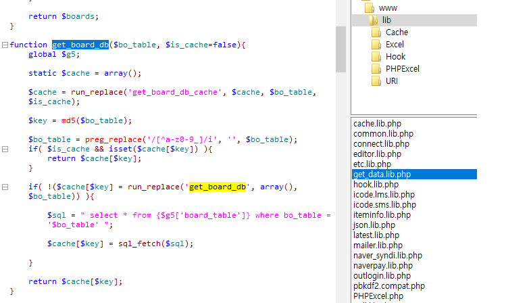The height and width of the screenshot is (303, 506).
Task: Select get_data.lib.php in the file list
Action: pyautogui.click(x=382, y=174)
